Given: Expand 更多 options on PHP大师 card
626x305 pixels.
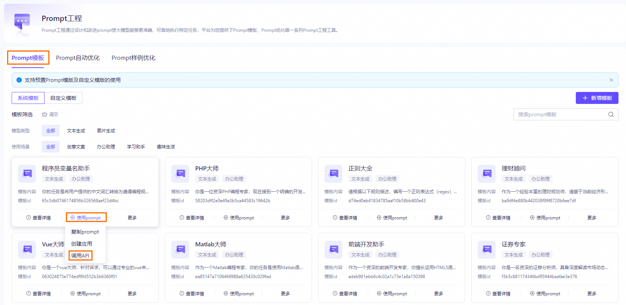Looking at the screenshot, I should pyautogui.click(x=285, y=218).
